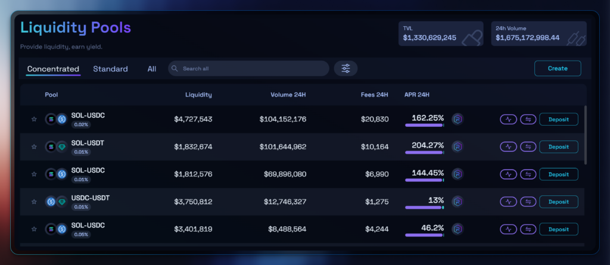Click the TVL $1,330,629,245 card
The width and height of the screenshot is (610, 265).
click(441, 33)
